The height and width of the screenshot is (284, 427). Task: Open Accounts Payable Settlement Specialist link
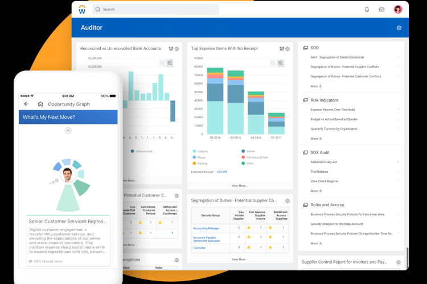coord(207,239)
